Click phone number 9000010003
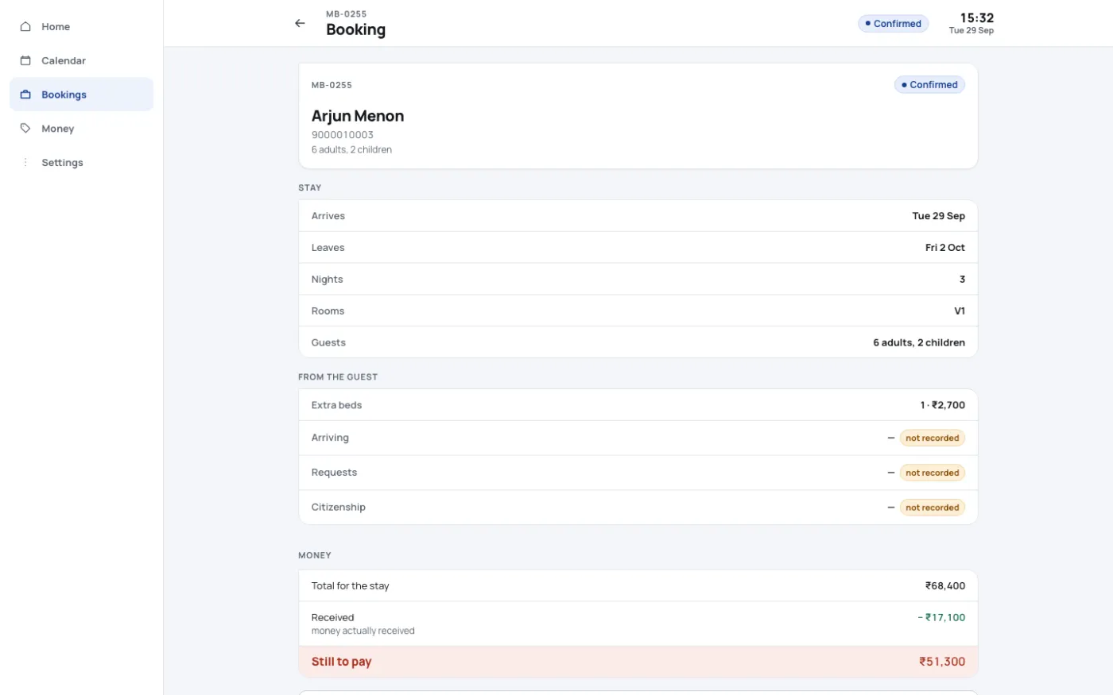This screenshot has height=695, width=1113. click(343, 135)
